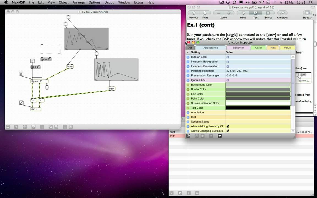Click the Scripting Name value field

(x=258, y=122)
